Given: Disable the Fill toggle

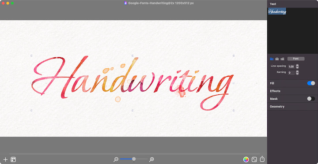Looking at the screenshot, I should pos(311,83).
